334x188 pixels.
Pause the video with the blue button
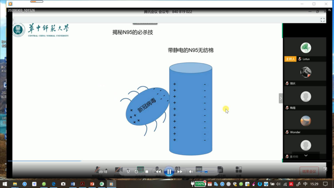click(169, 171)
